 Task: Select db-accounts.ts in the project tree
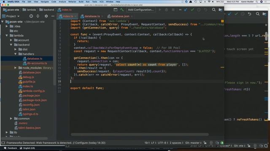[x=35, y=63]
